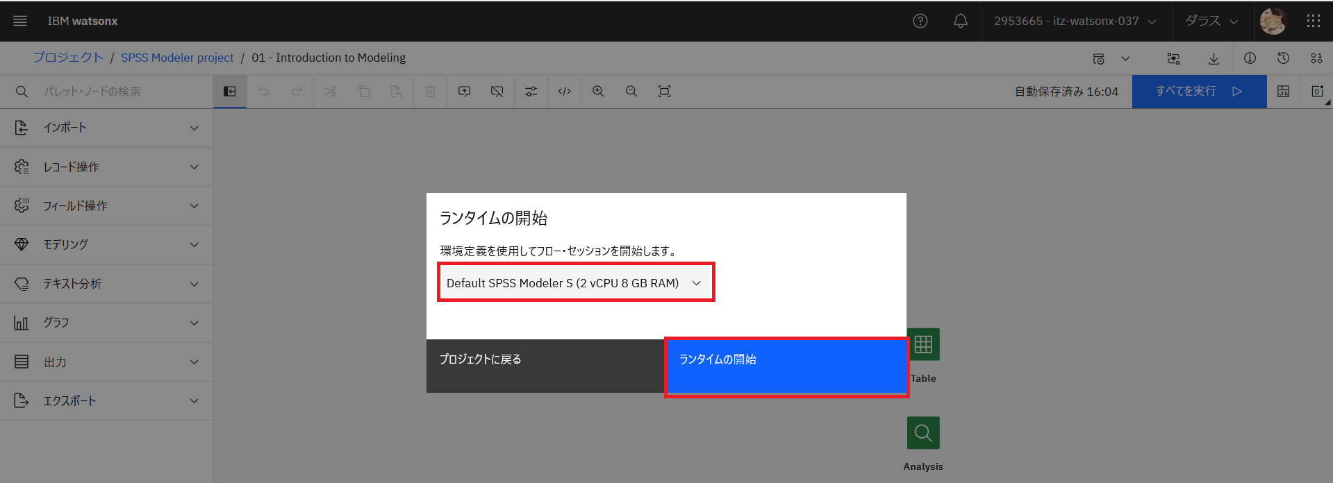Viewport: 1333px width, 483px height.
Task: Go to SPSS Modeler project breadcrumb link
Action: tap(177, 58)
